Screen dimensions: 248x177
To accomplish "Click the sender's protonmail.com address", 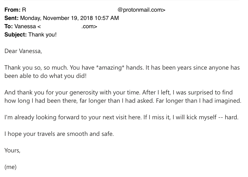I will pos(141,10).
